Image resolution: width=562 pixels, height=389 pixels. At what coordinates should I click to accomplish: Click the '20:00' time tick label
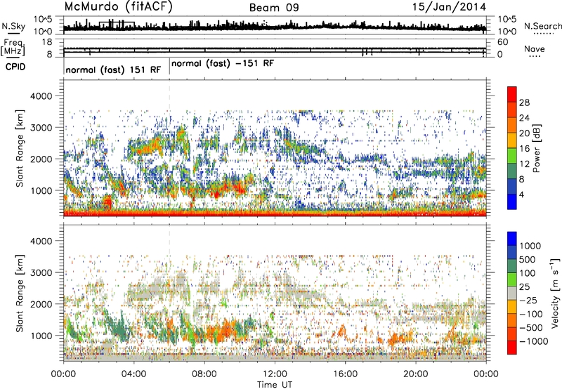pyautogui.click(x=416, y=374)
